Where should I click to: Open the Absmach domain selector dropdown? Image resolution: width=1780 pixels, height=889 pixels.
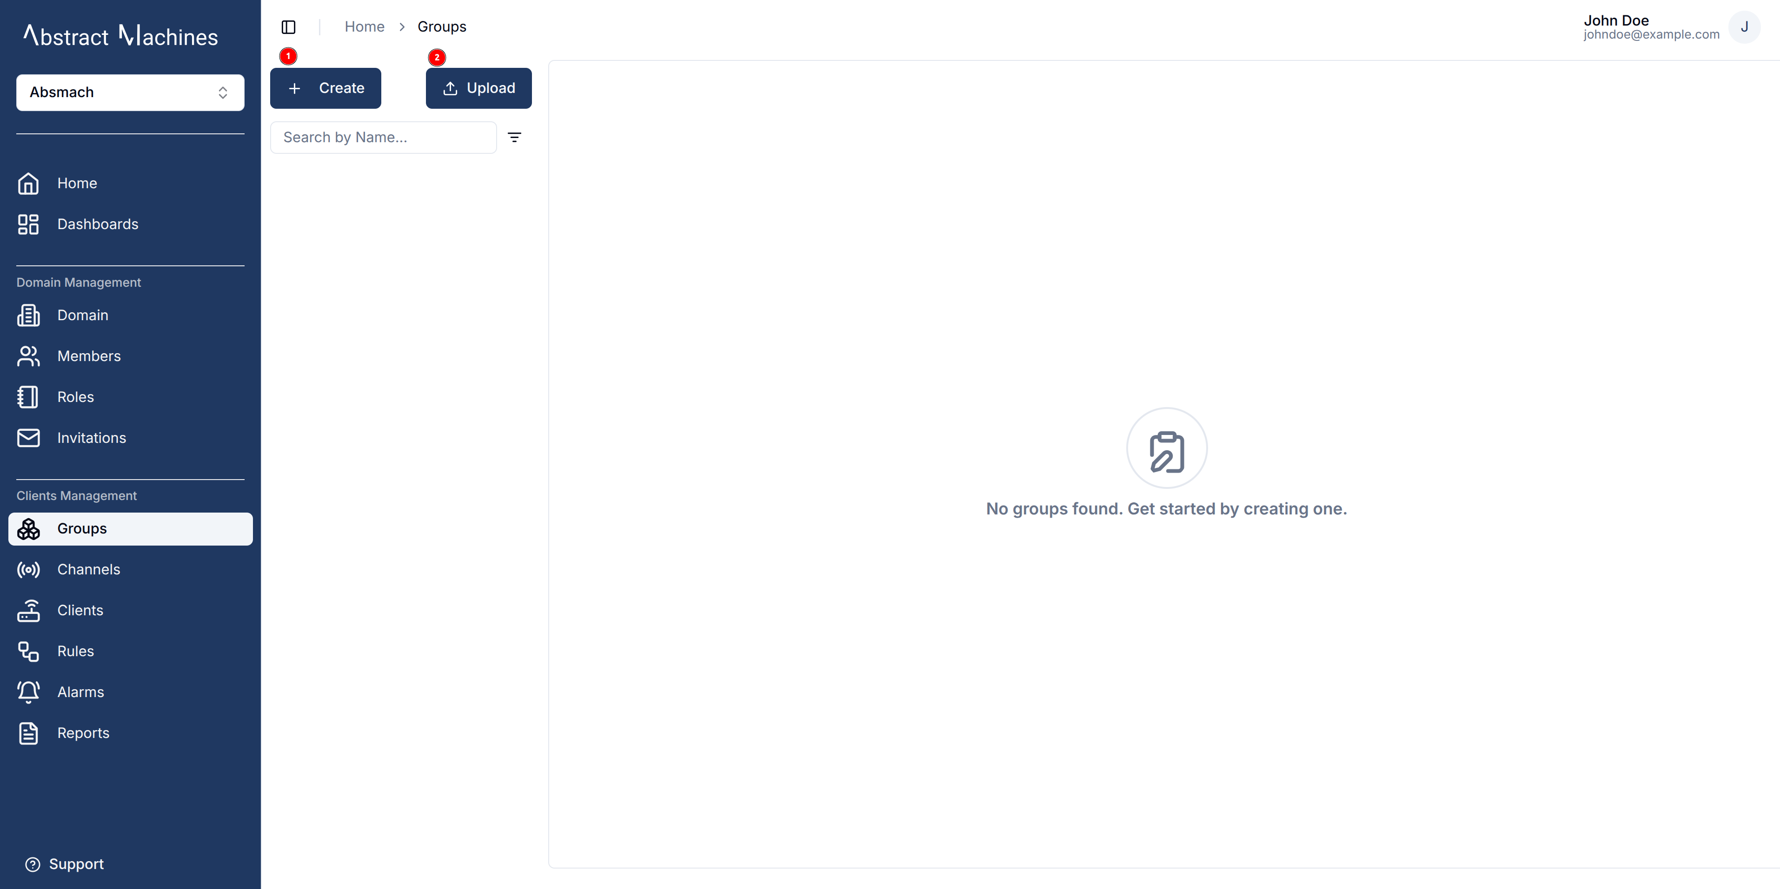pos(130,92)
